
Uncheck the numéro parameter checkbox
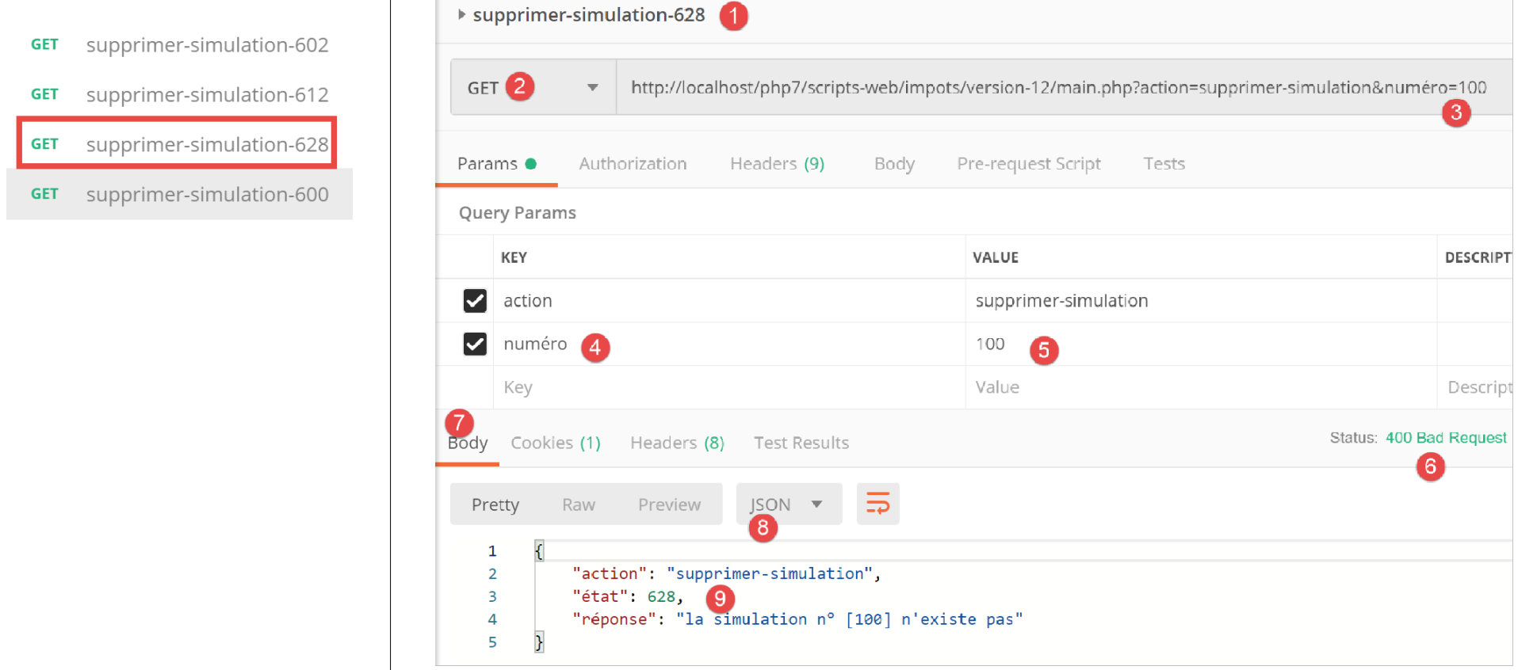coord(475,344)
